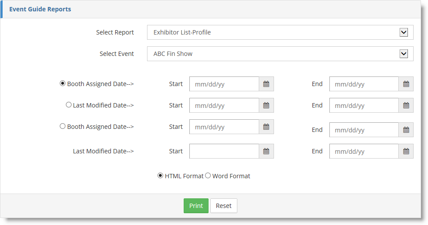Image resolution: width=428 pixels, height=225 pixels.
Task: Choose the Word Format radio option
Action: pyautogui.click(x=208, y=176)
